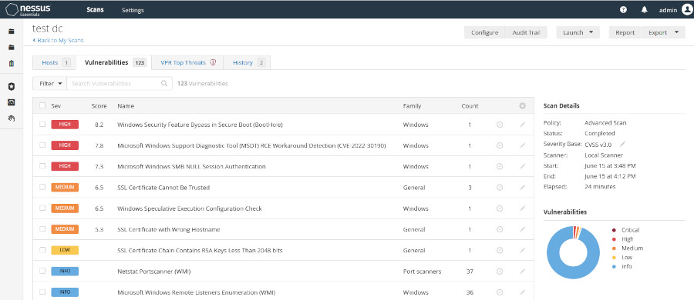Image resolution: width=694 pixels, height=300 pixels.
Task: Click snooze circle for SMB NULL Session row
Action: 500,167
